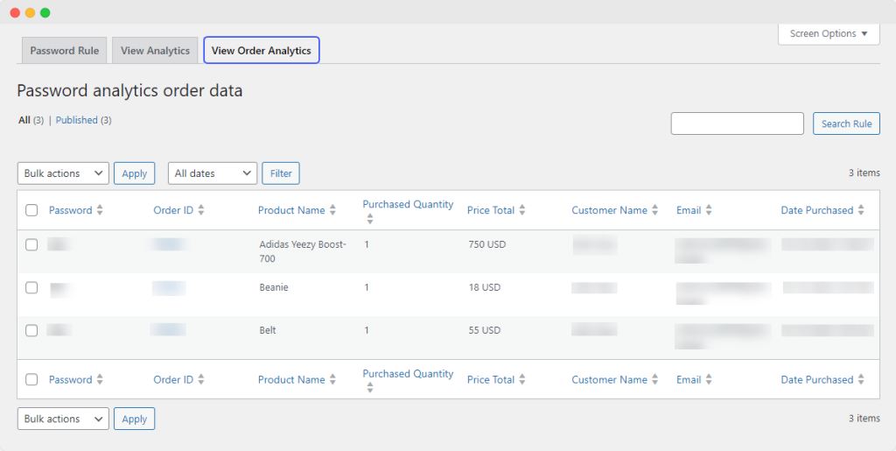Image resolution: width=896 pixels, height=451 pixels.
Task: Click sort arrows beside top Price Total header
Action: pyautogui.click(x=522, y=210)
